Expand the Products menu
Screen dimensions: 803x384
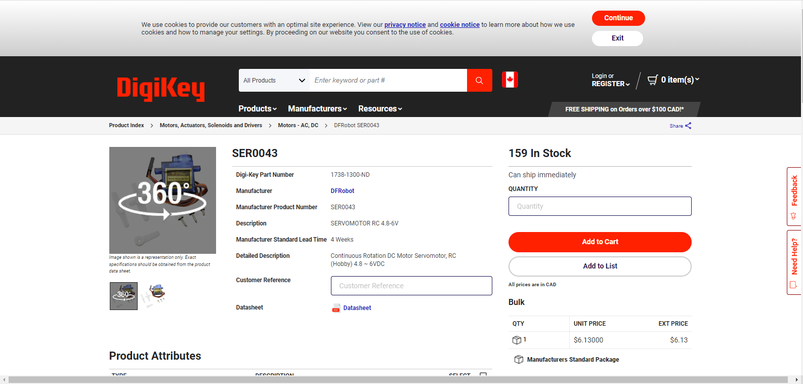coord(258,109)
